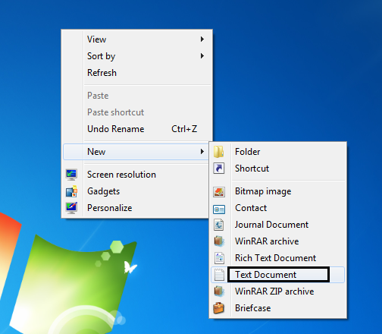The height and width of the screenshot is (334, 382).
Task: Expand the View submenu arrow
Action: [202, 39]
